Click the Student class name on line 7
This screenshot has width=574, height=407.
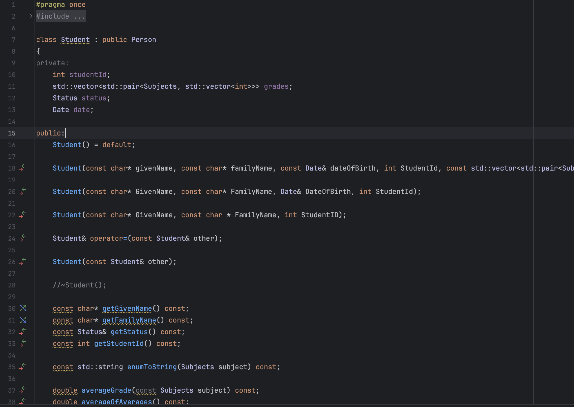pos(75,40)
